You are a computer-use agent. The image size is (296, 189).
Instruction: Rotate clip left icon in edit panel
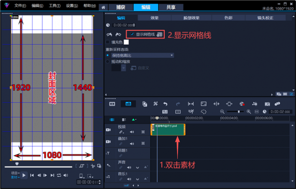coord(109,34)
